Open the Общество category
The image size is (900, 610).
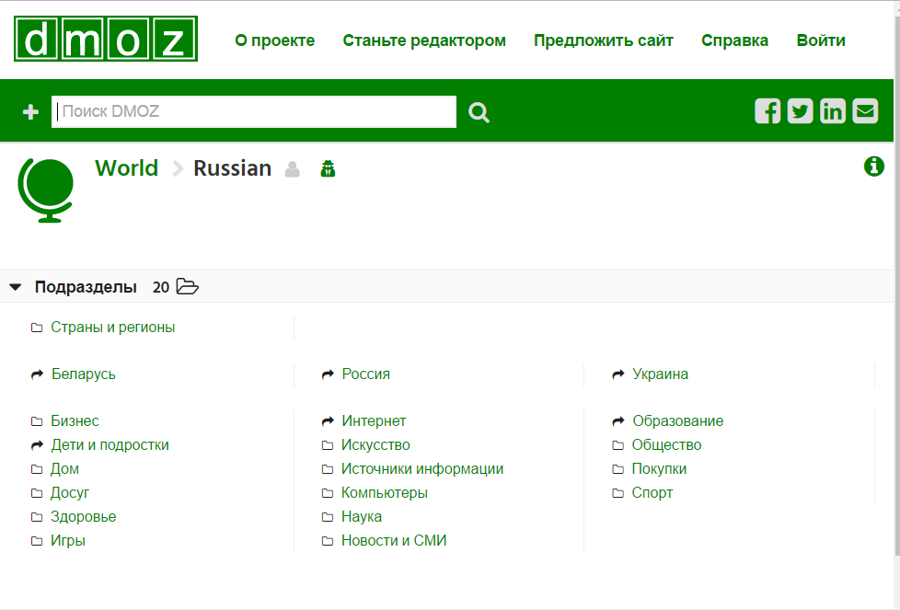(666, 445)
